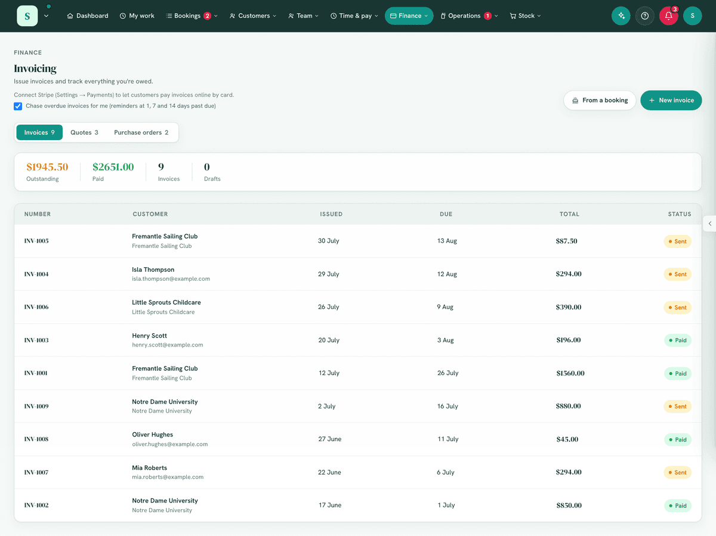Open the help question mark icon
The width and height of the screenshot is (716, 536).
pos(645,16)
